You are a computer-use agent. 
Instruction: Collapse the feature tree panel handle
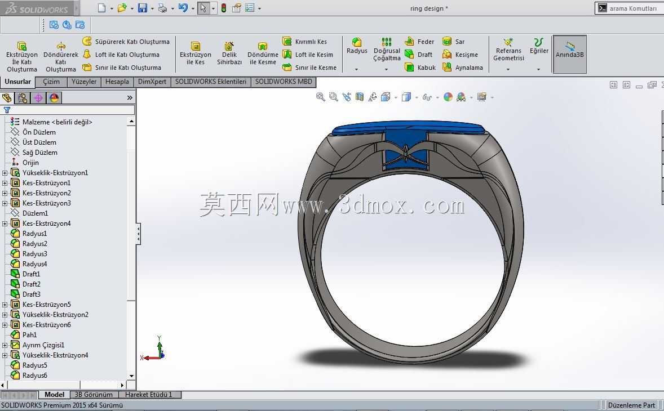(x=138, y=234)
